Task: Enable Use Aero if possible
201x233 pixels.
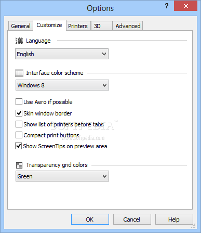Action: [19, 102]
